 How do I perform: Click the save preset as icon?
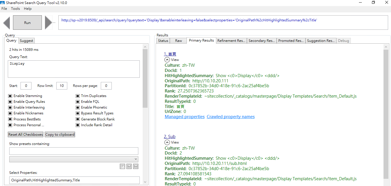point(129,166)
